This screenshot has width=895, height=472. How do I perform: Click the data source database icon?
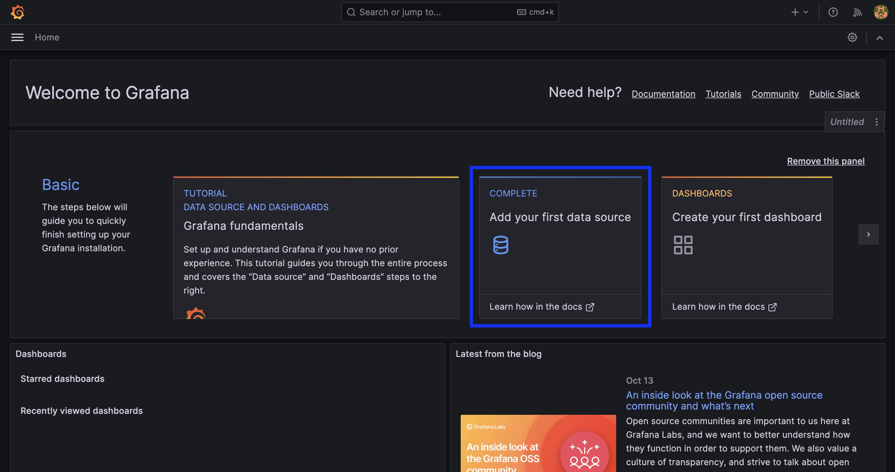point(501,245)
